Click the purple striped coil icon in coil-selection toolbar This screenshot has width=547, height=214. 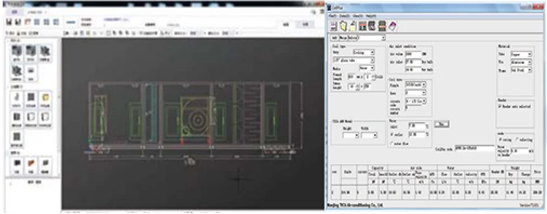click(x=334, y=26)
